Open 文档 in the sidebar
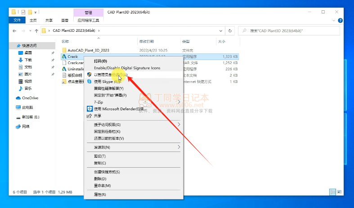 (x=28, y=67)
